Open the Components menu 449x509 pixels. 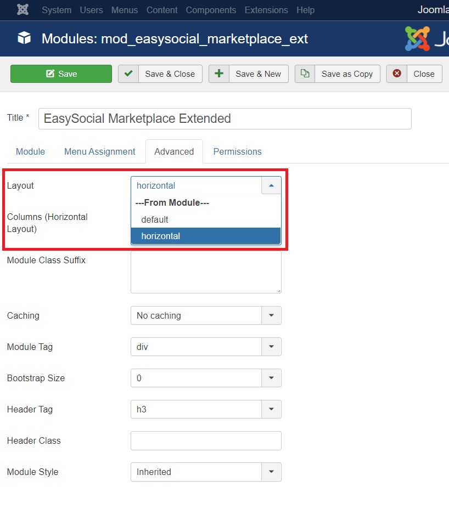(211, 10)
